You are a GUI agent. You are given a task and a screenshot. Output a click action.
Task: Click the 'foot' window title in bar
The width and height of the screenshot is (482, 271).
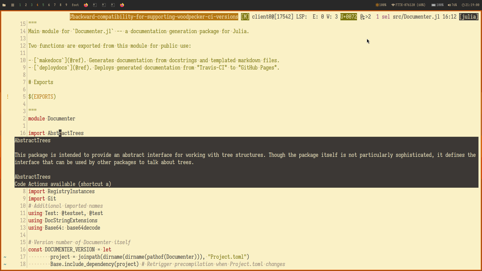75,5
